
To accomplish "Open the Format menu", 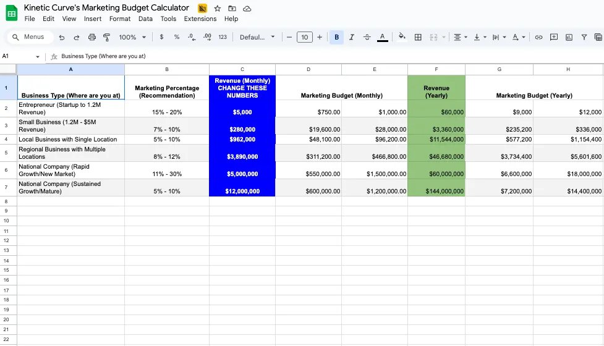I will coord(120,19).
